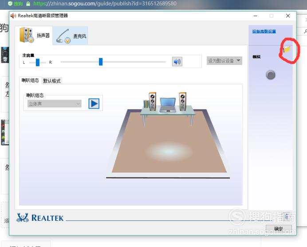The width and height of the screenshot is (307, 247).
Task: Select the 扬声器 speakers device tab
Action: coord(34,35)
